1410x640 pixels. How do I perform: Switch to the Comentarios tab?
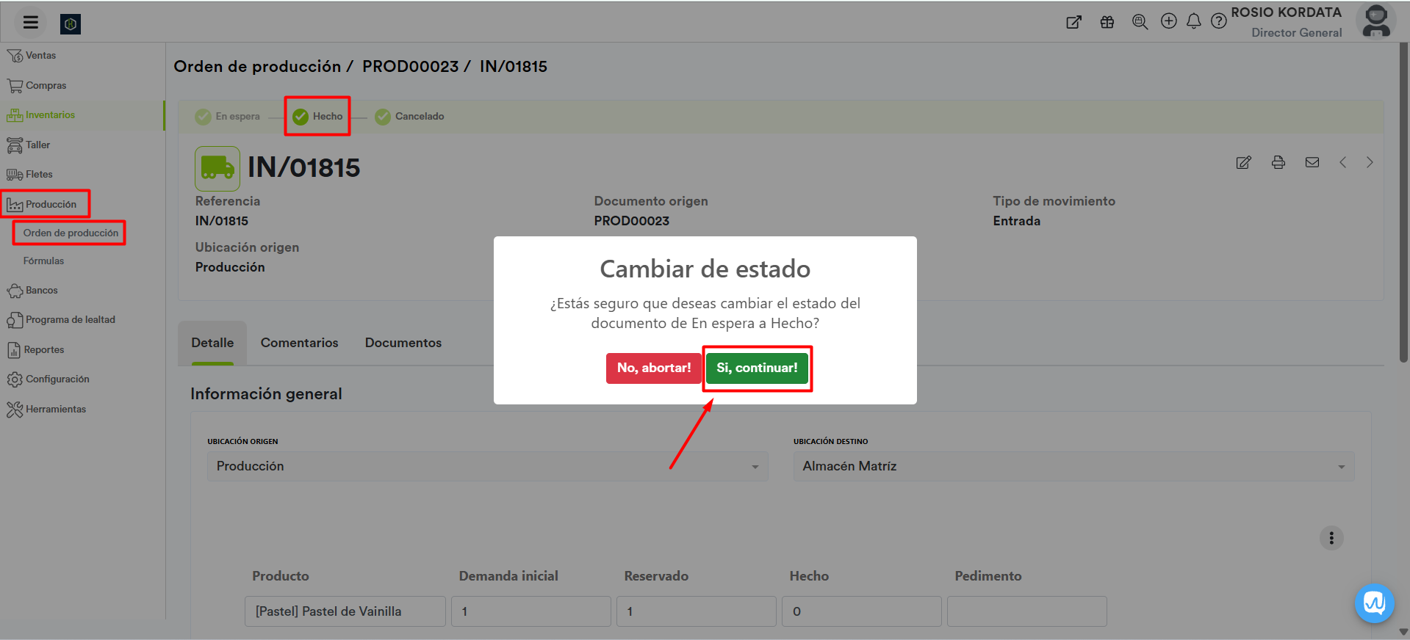[x=299, y=343]
